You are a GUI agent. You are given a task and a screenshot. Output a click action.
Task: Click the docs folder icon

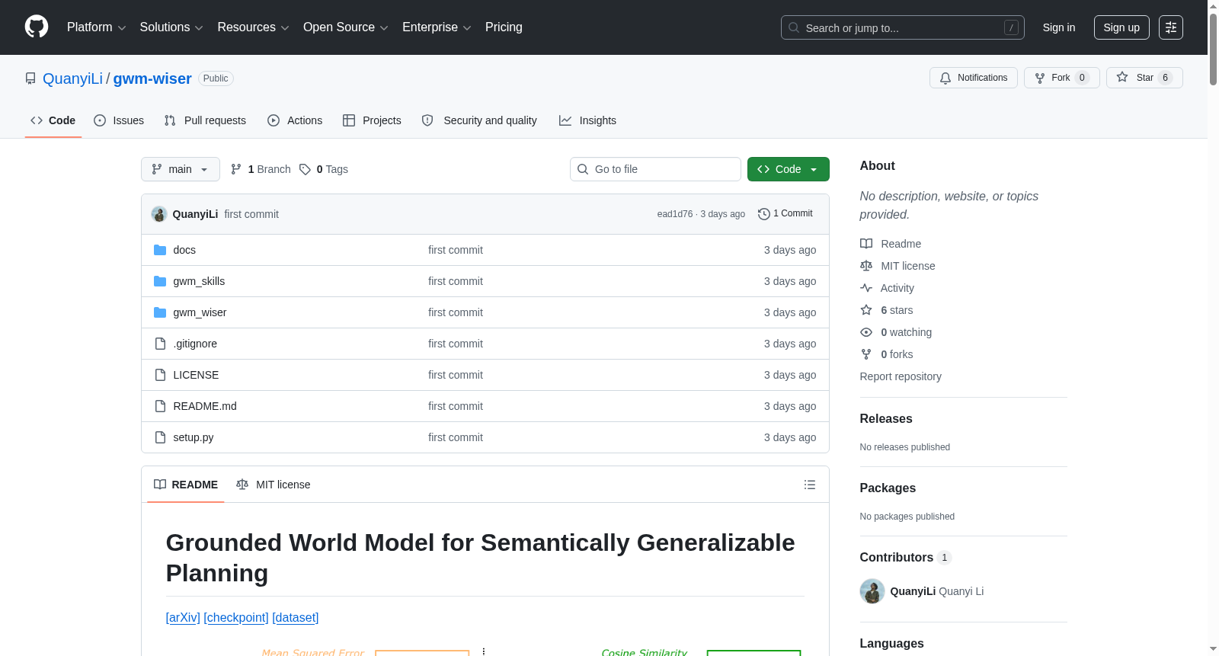[160, 250]
